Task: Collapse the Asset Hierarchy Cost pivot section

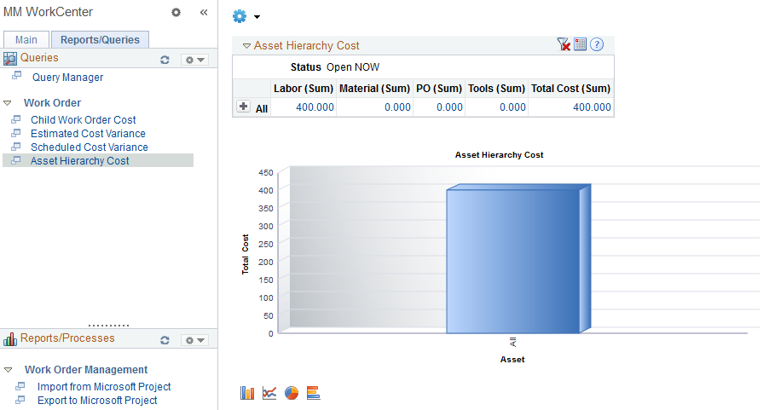Action: (246, 46)
